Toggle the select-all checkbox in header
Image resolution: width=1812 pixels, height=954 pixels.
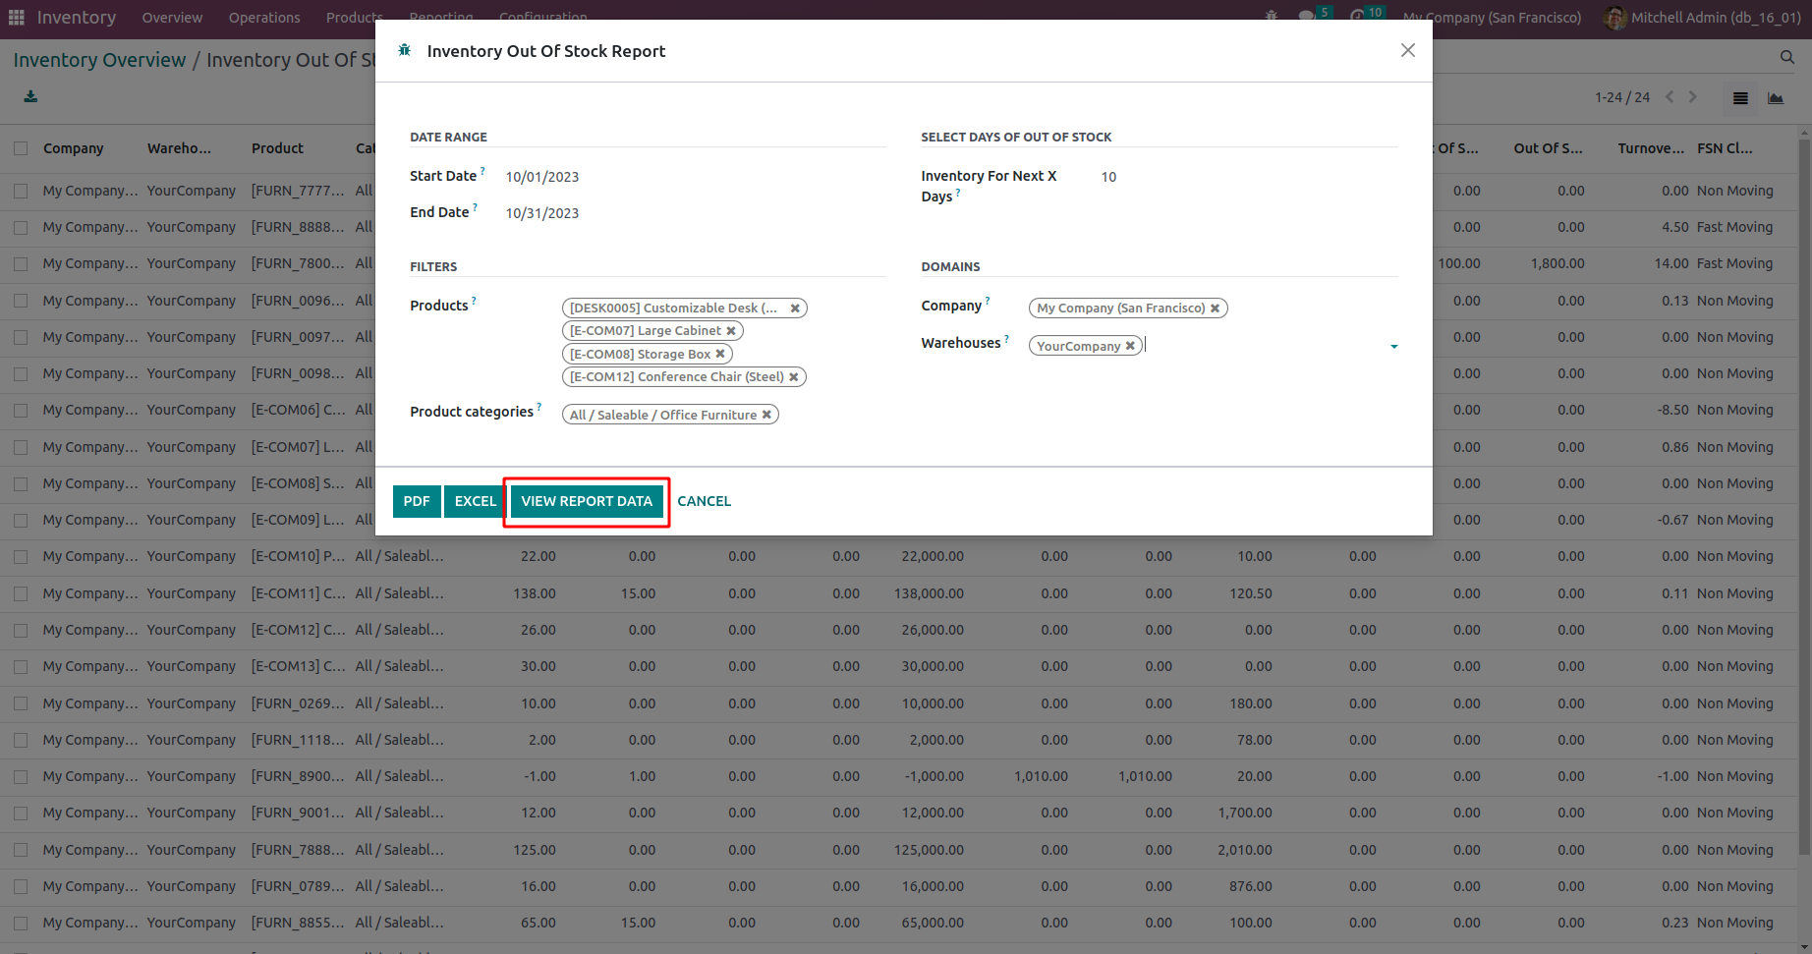click(21, 148)
